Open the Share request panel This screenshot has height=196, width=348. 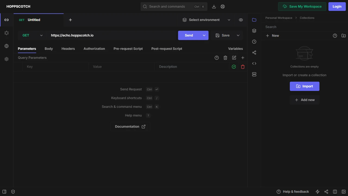coord(254,53)
